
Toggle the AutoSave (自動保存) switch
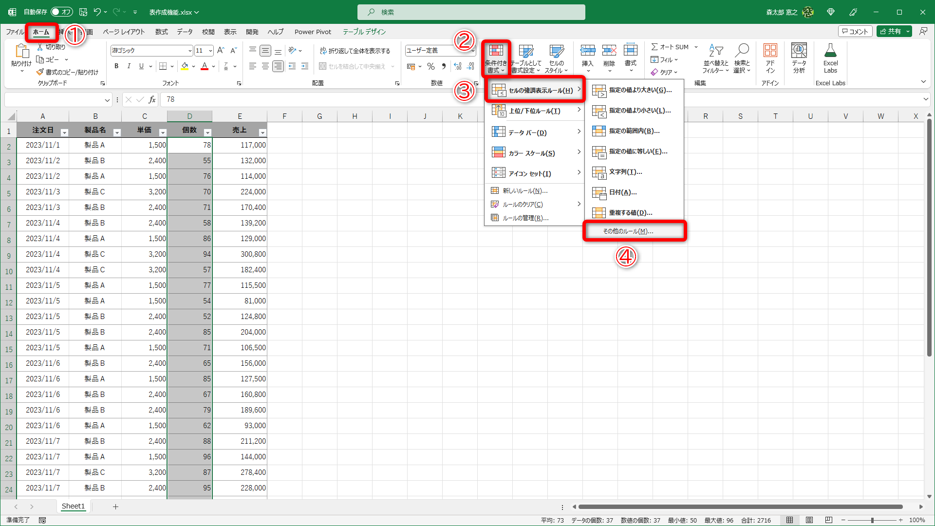pyautogui.click(x=61, y=12)
